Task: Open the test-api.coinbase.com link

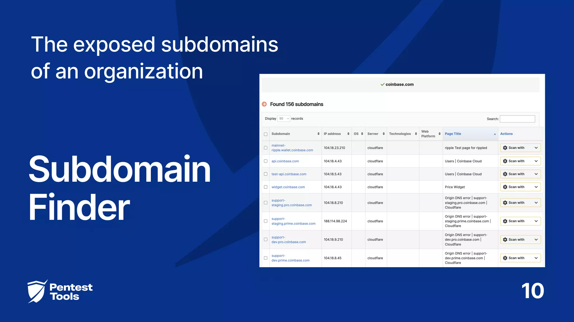Action: (x=289, y=174)
